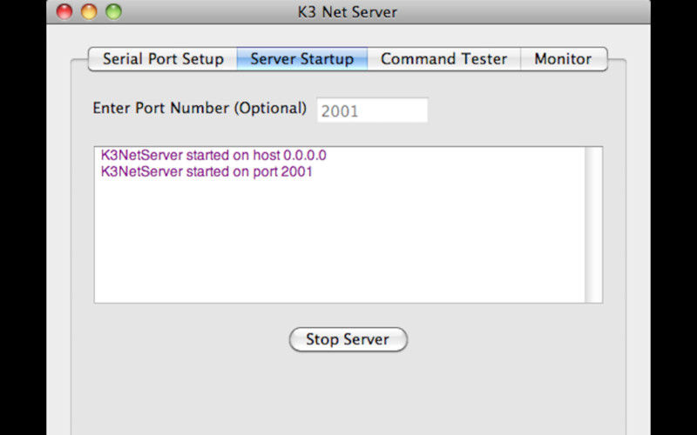Select the Server Startup tab

pyautogui.click(x=301, y=59)
